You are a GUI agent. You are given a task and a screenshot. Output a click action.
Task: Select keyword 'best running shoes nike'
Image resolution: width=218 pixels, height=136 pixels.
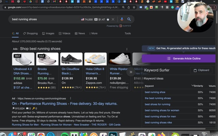[158, 123]
